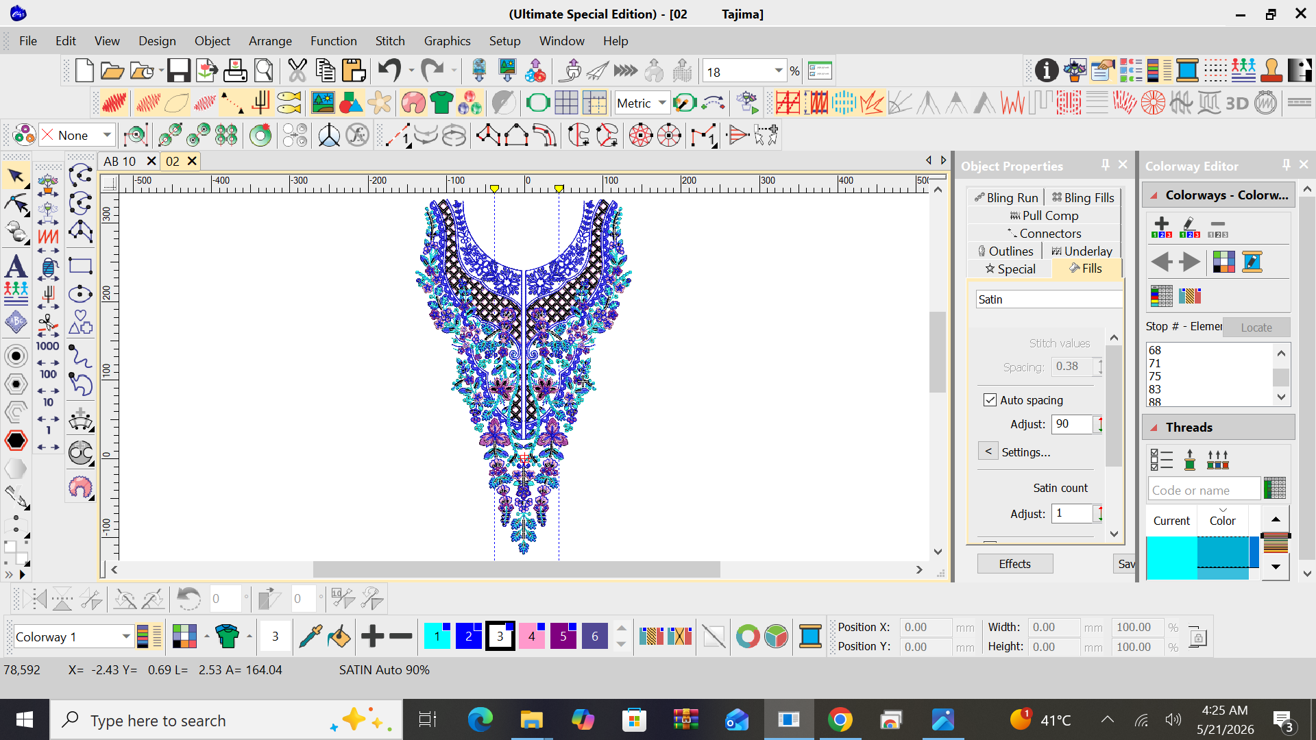Close the 02 design tab
Viewport: 1316px width, 740px height.
(x=192, y=161)
